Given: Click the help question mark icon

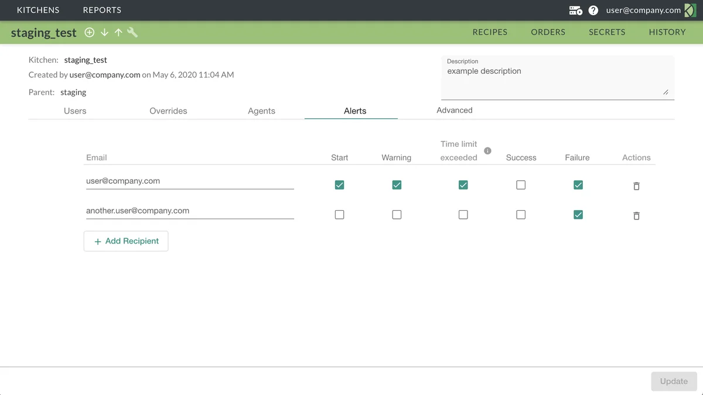Looking at the screenshot, I should coord(593,11).
